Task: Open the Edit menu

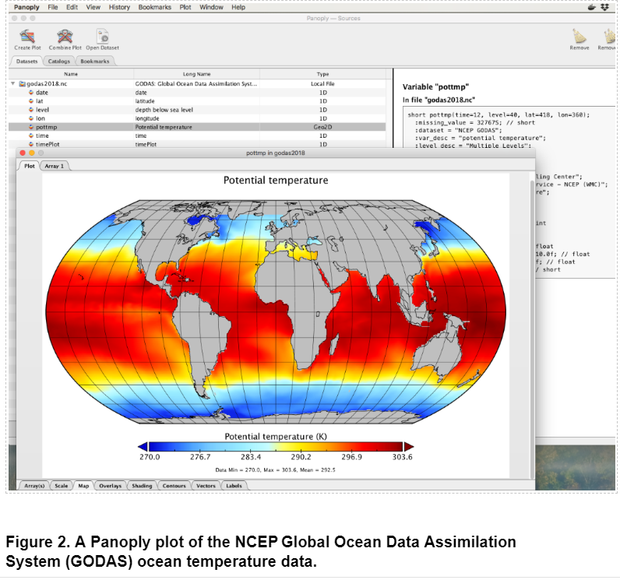Action: 72,7
